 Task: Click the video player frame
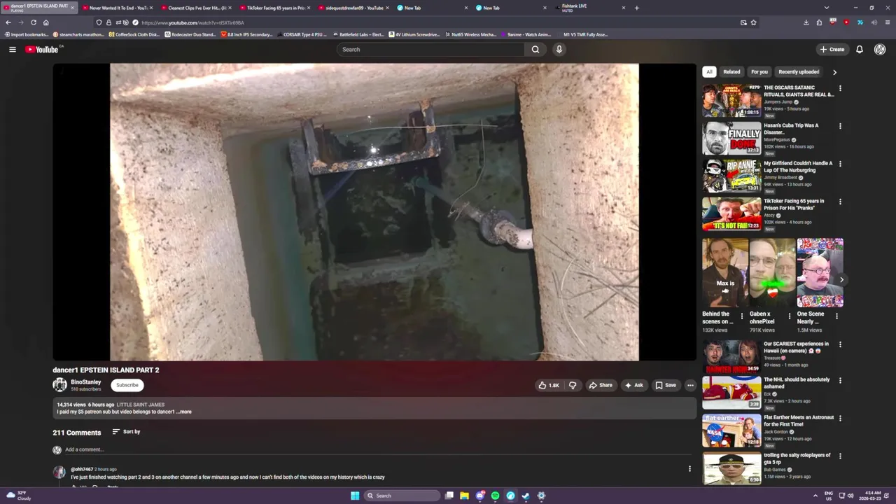374,212
